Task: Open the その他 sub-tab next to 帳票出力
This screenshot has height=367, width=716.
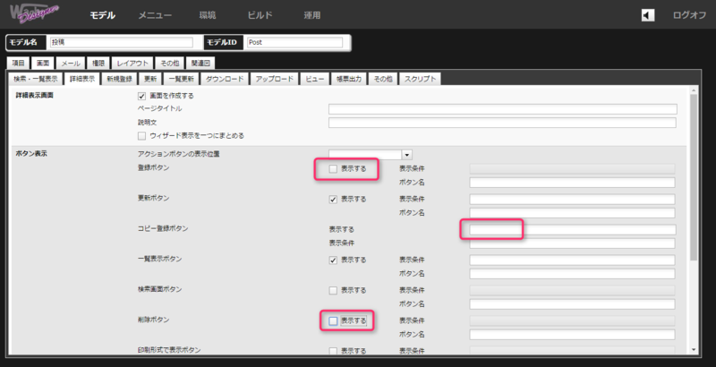Action: click(383, 79)
